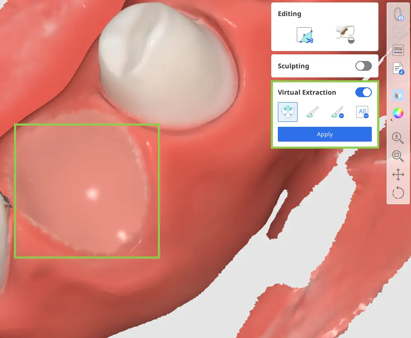The image size is (411, 338).
Task: Open the arch information icon
Action: coord(398,14)
